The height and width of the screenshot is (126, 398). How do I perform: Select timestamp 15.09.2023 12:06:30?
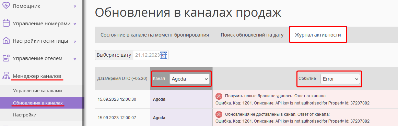[117, 99]
